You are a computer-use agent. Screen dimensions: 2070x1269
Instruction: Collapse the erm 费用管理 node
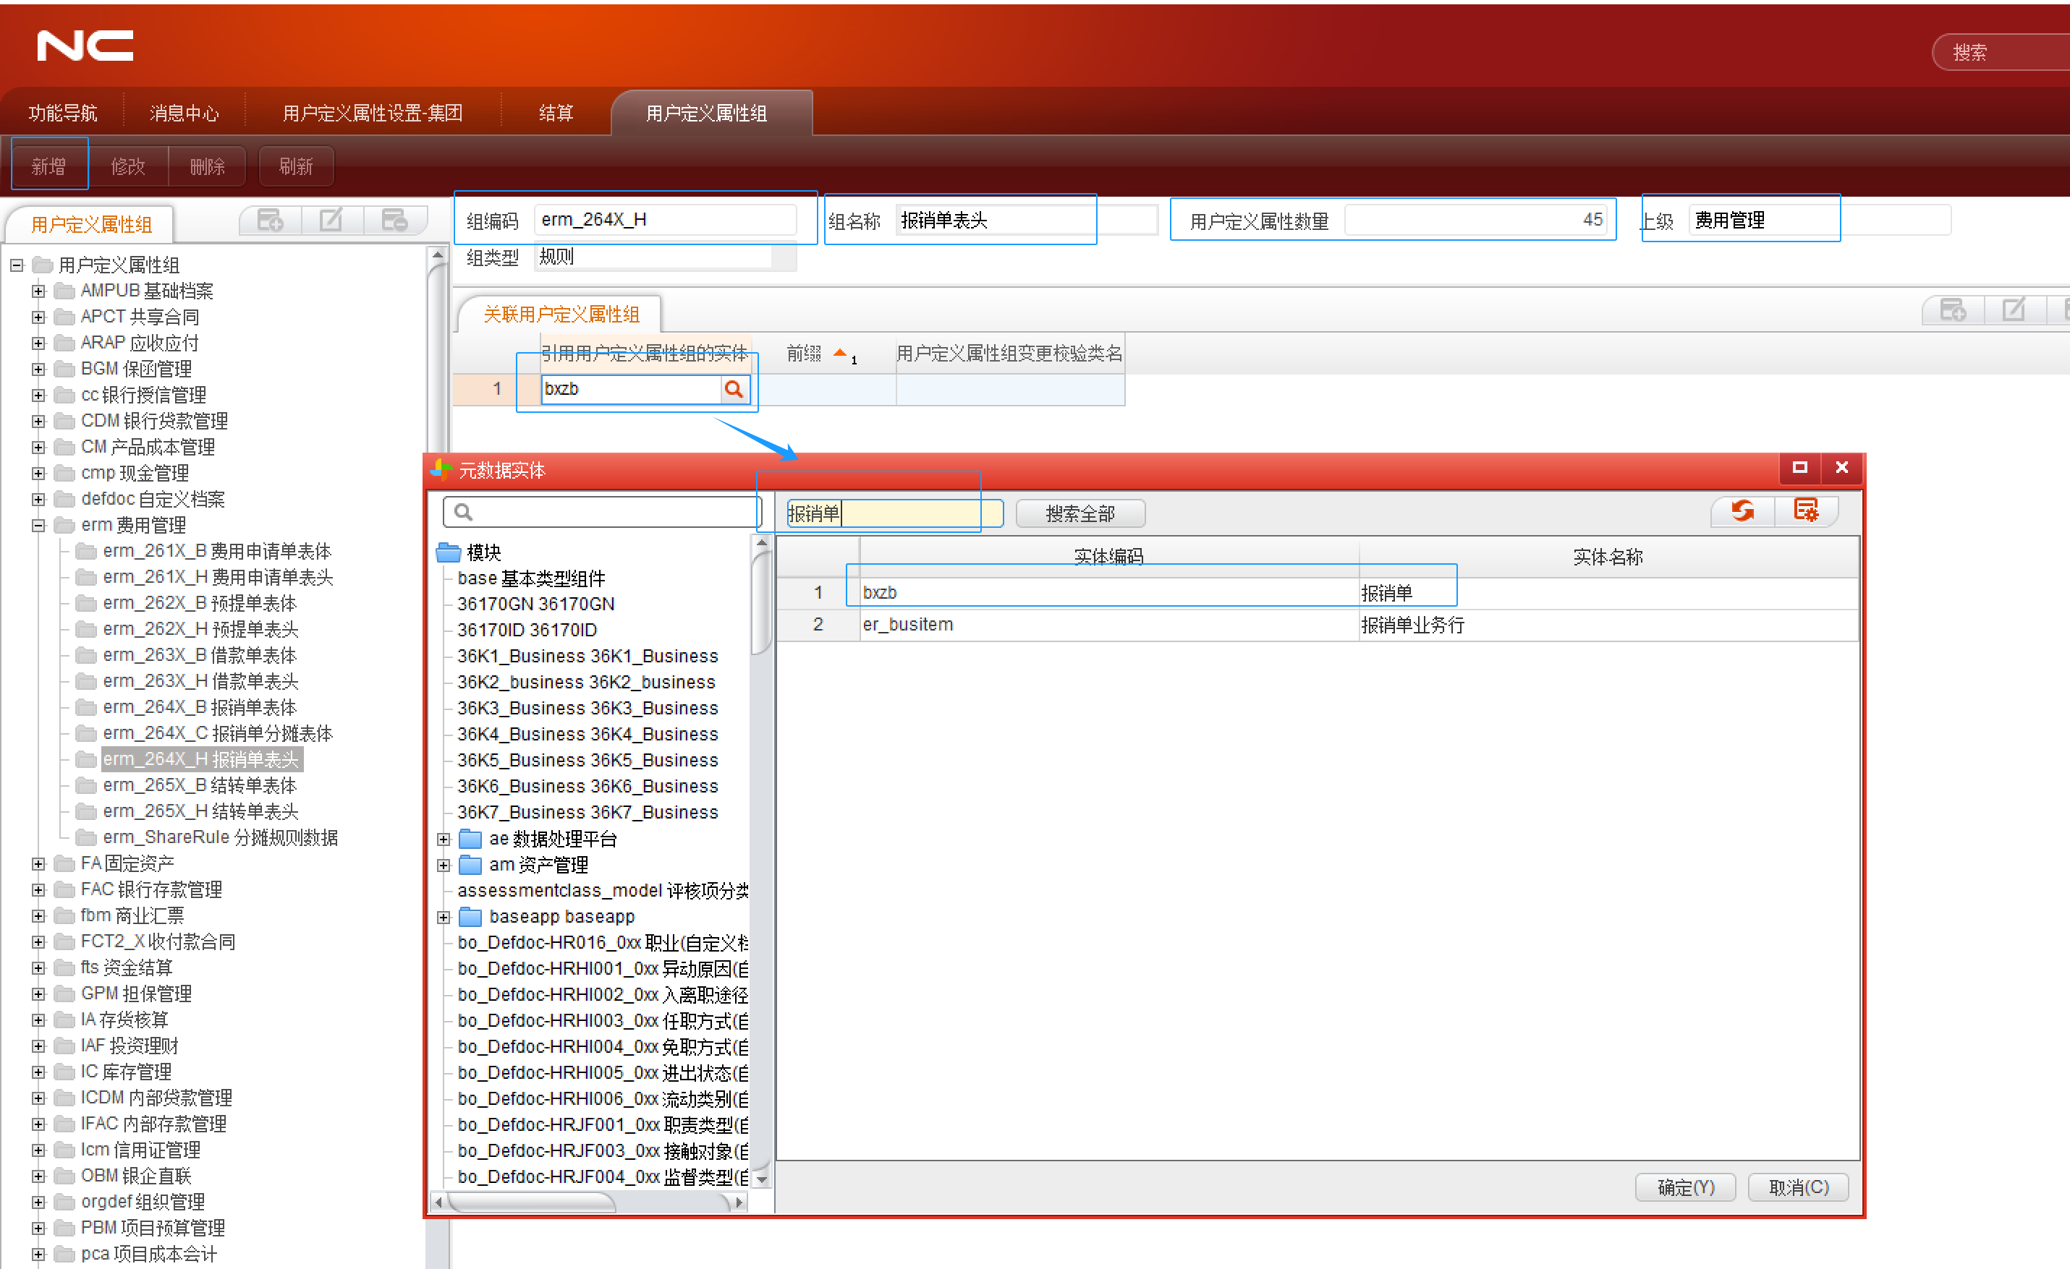point(38,525)
